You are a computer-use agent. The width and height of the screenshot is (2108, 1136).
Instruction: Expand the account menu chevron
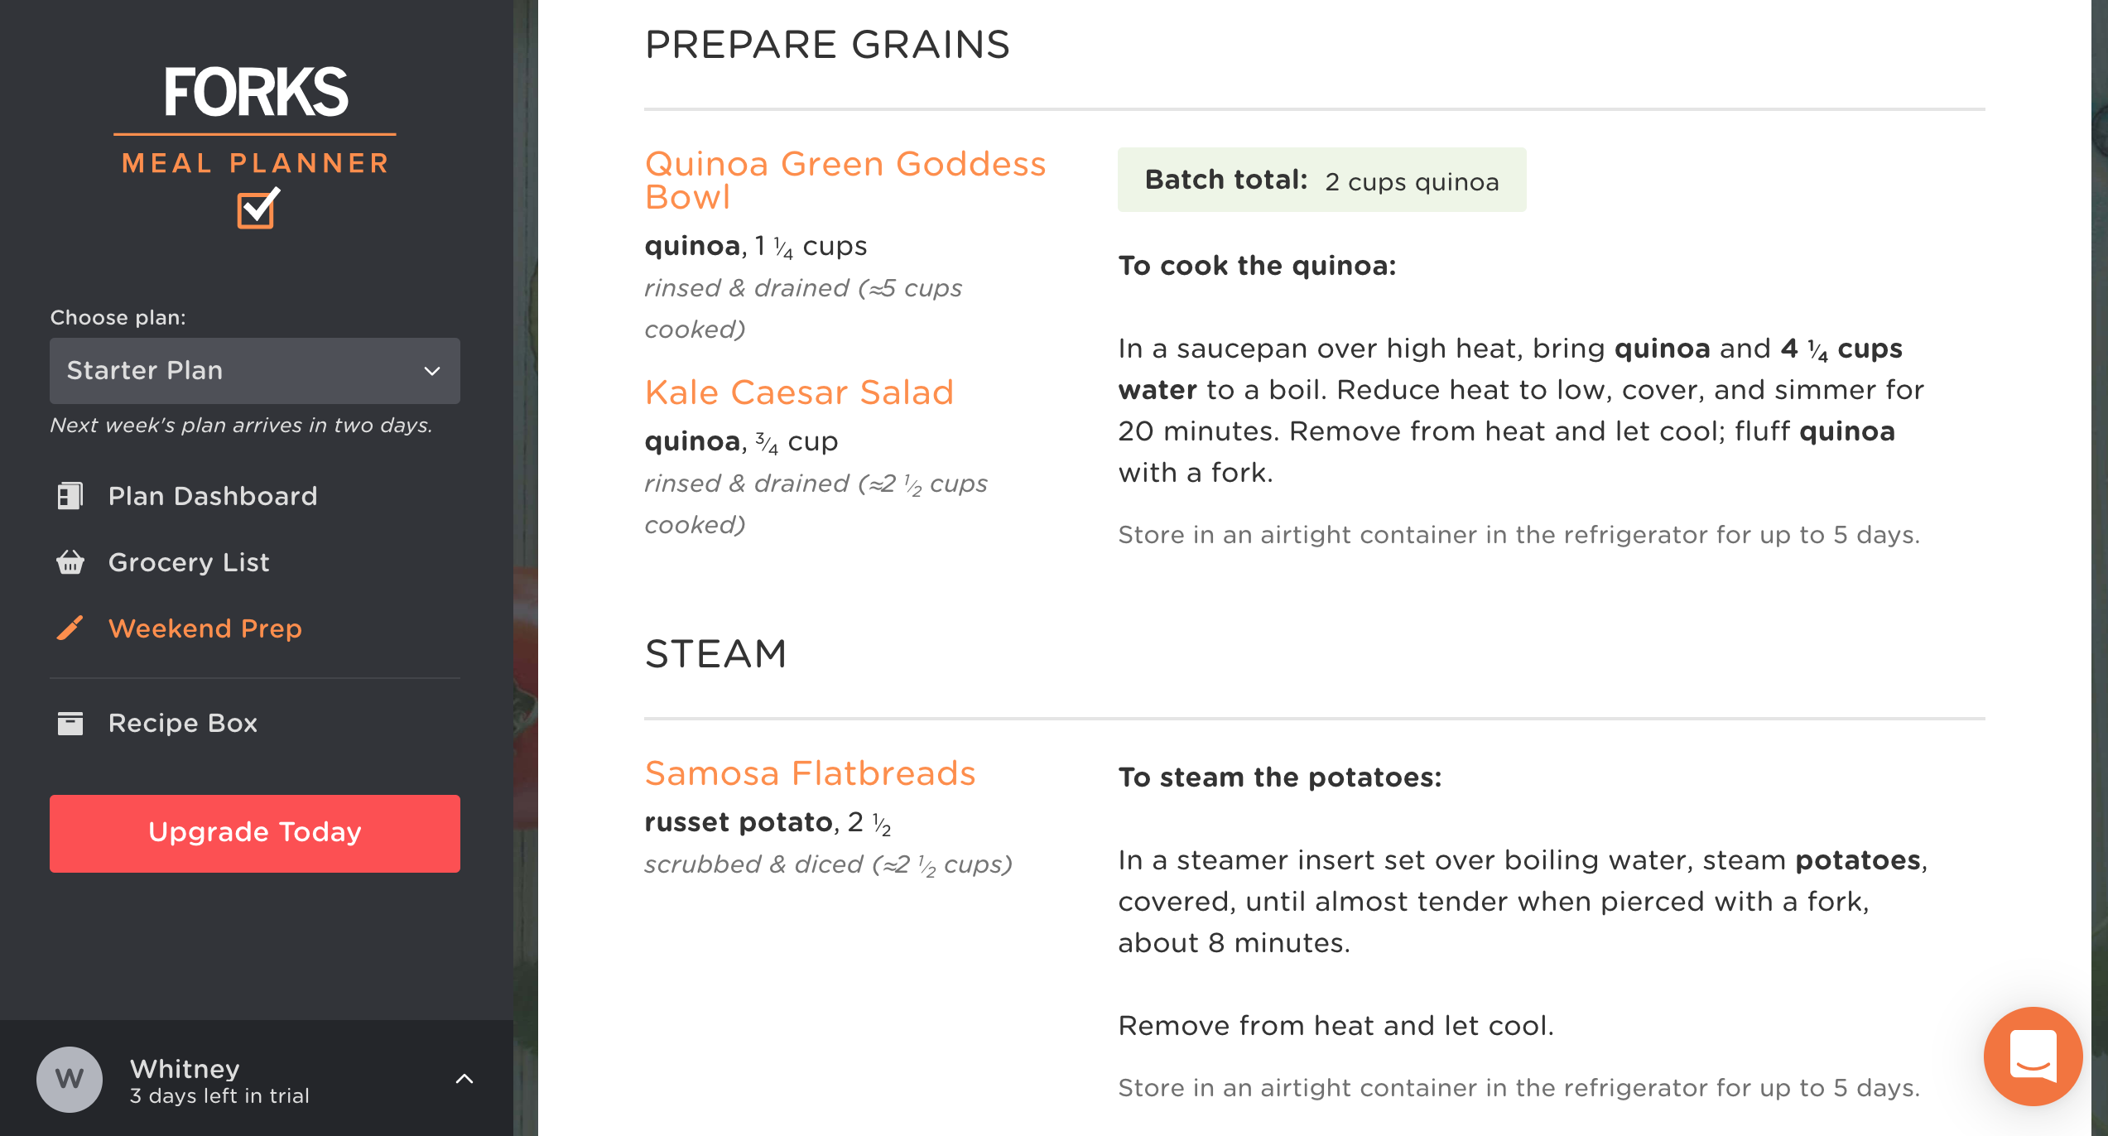coord(464,1079)
